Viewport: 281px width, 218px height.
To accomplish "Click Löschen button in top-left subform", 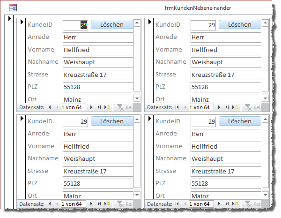I will point(112,24).
